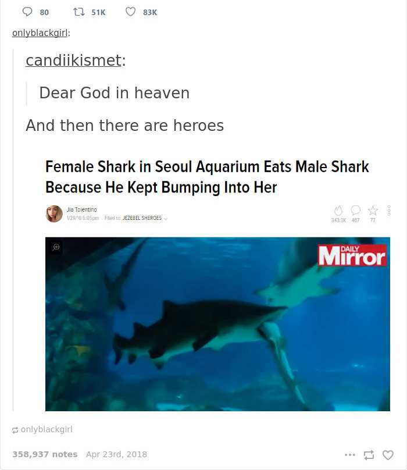Screen dimensions: 407x470
Task: Click the flame recommend icon above 343.3K
Action: tap(338, 211)
